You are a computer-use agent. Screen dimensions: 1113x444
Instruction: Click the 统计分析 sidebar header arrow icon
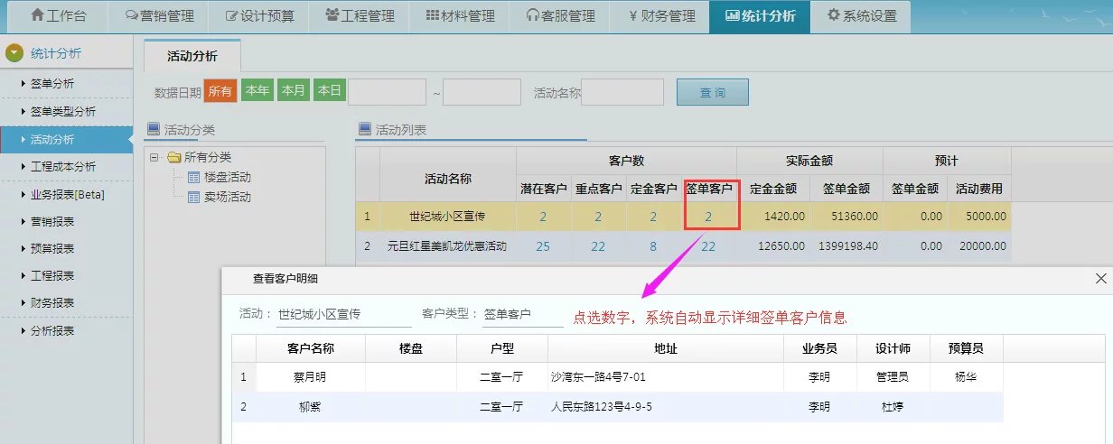pyautogui.click(x=14, y=52)
